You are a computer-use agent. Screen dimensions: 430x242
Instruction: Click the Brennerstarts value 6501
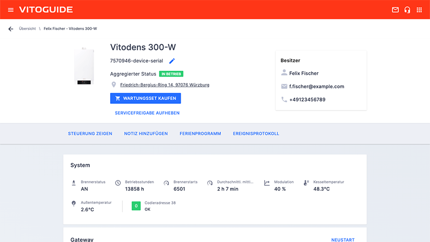coord(179,189)
